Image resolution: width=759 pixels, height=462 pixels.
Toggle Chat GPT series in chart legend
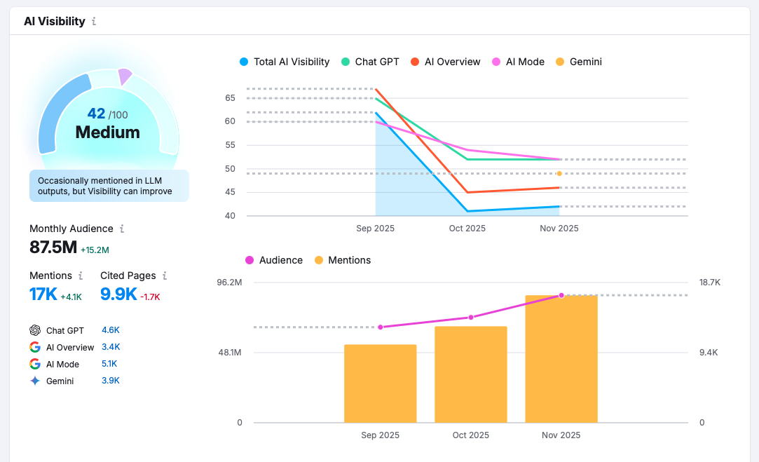[x=370, y=62]
